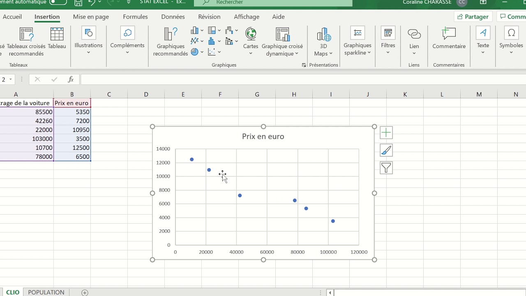Toggle Enregistrement automatique switch

pyautogui.click(x=58, y=2)
